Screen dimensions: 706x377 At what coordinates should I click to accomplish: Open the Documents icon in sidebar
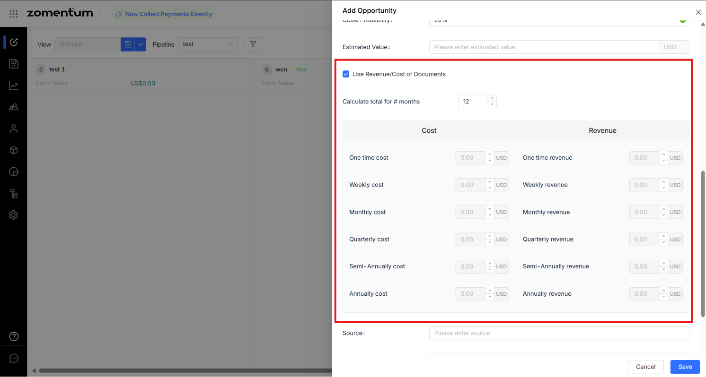coord(14,63)
